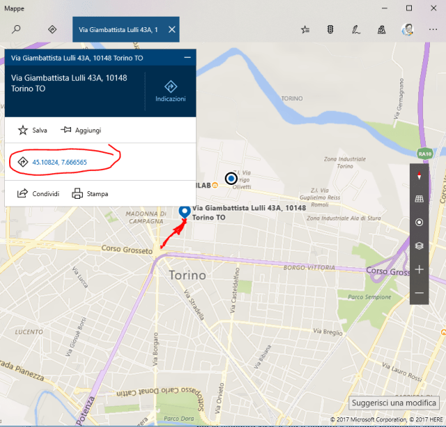The image size is (446, 427).
Task: Click the Parco Dora label
Action: click(178, 419)
